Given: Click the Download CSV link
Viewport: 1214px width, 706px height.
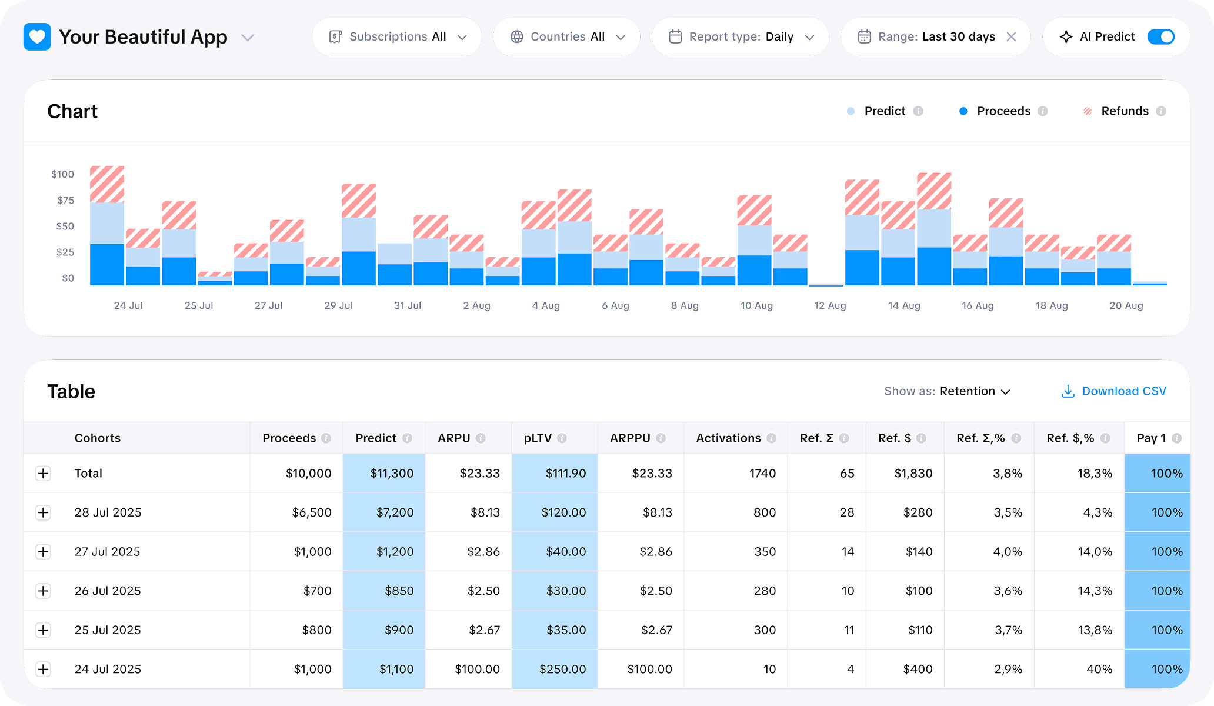Looking at the screenshot, I should 1123,391.
